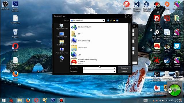Click the Copy Disc green disc widget
The height and width of the screenshot is (103, 184).
pyautogui.click(x=175, y=90)
